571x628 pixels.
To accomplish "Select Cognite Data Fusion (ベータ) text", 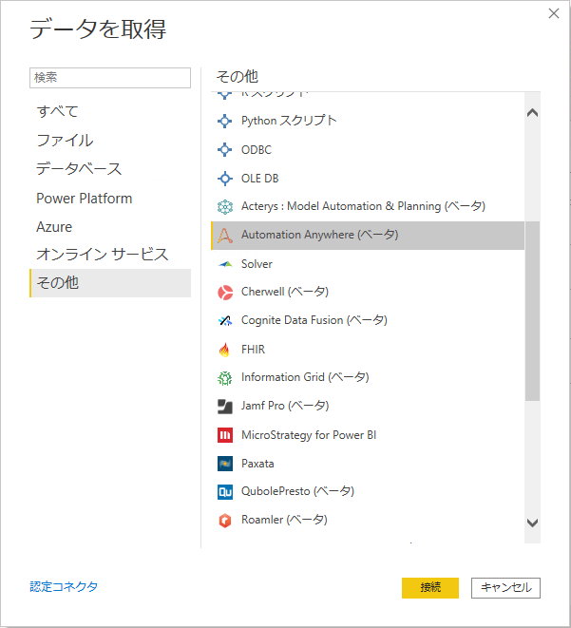I will pos(314,320).
